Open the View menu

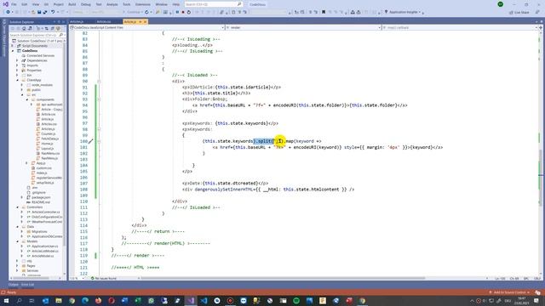tap(36, 4)
